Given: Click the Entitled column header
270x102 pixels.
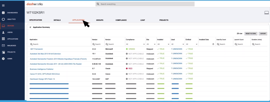Looking at the screenshot, I should (x=188, y=39).
